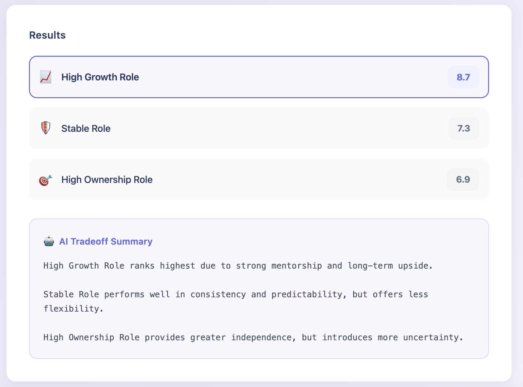Click the dart target icon for High Ownership Role
Screen dimensions: 523x387
tap(45, 179)
